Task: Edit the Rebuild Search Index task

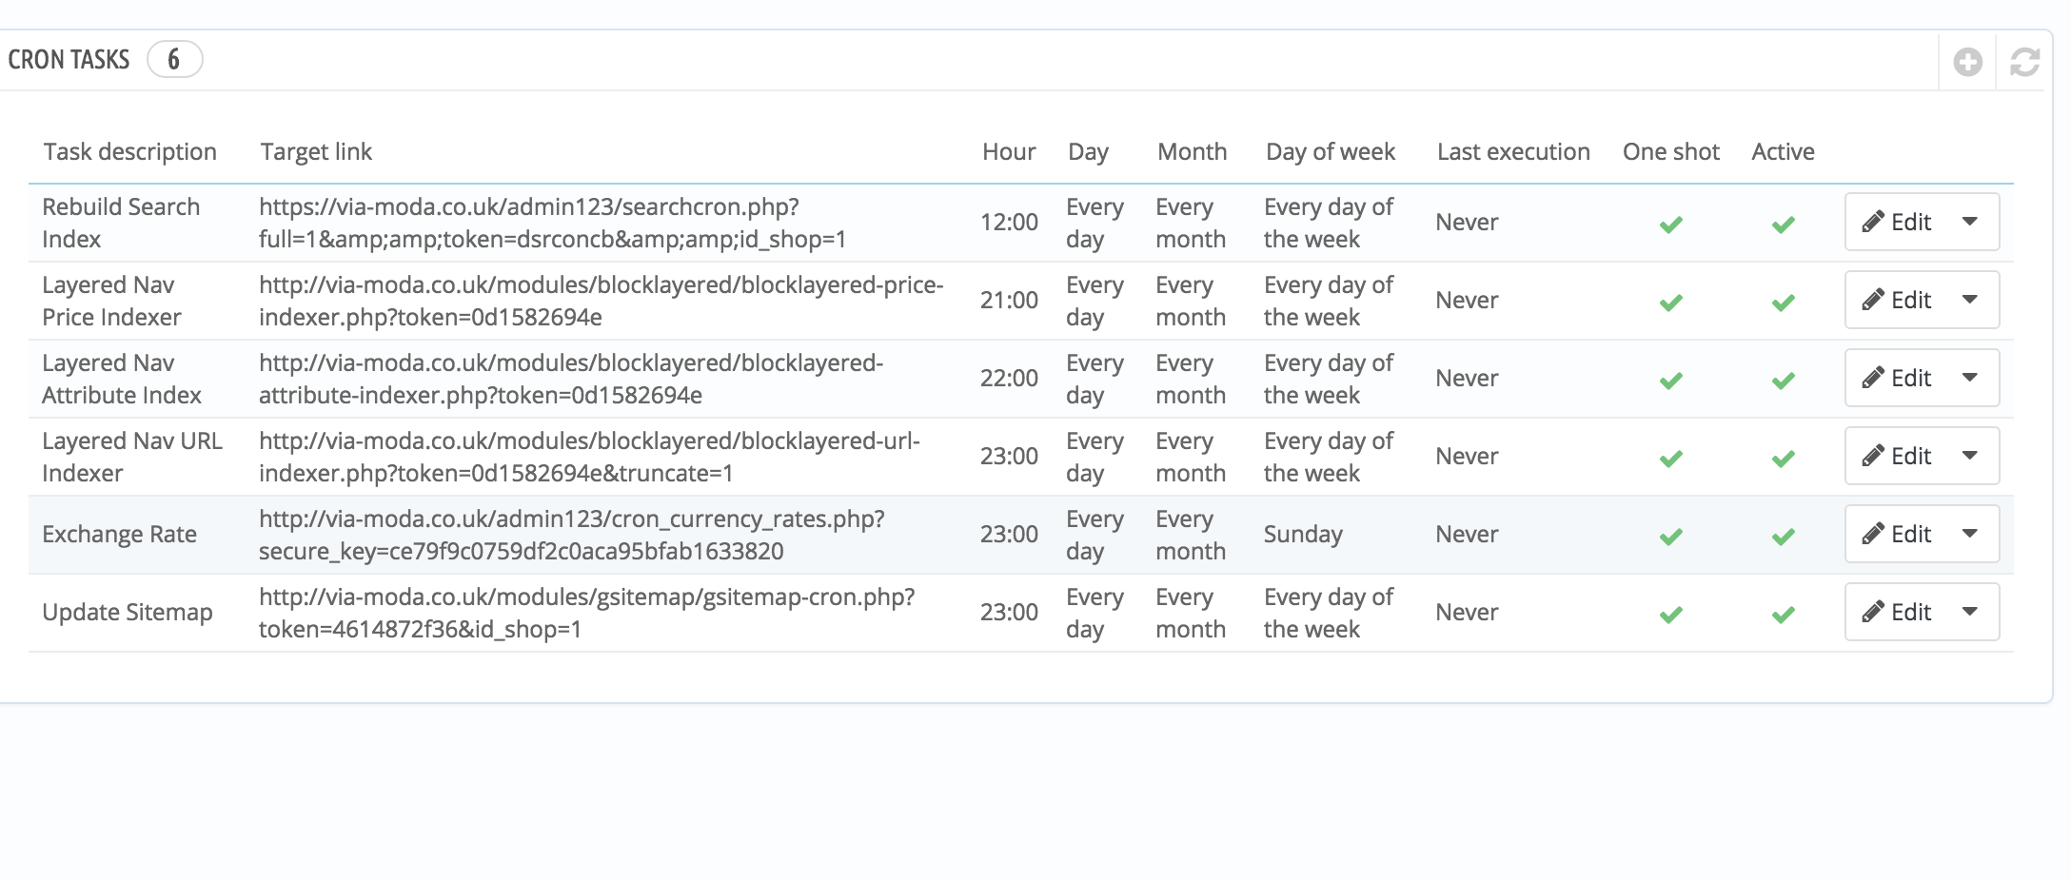Action: click(x=1898, y=222)
